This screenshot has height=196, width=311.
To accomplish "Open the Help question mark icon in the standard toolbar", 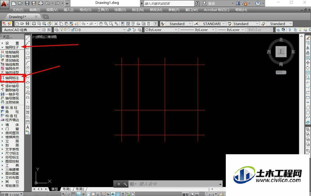I will (155, 24).
